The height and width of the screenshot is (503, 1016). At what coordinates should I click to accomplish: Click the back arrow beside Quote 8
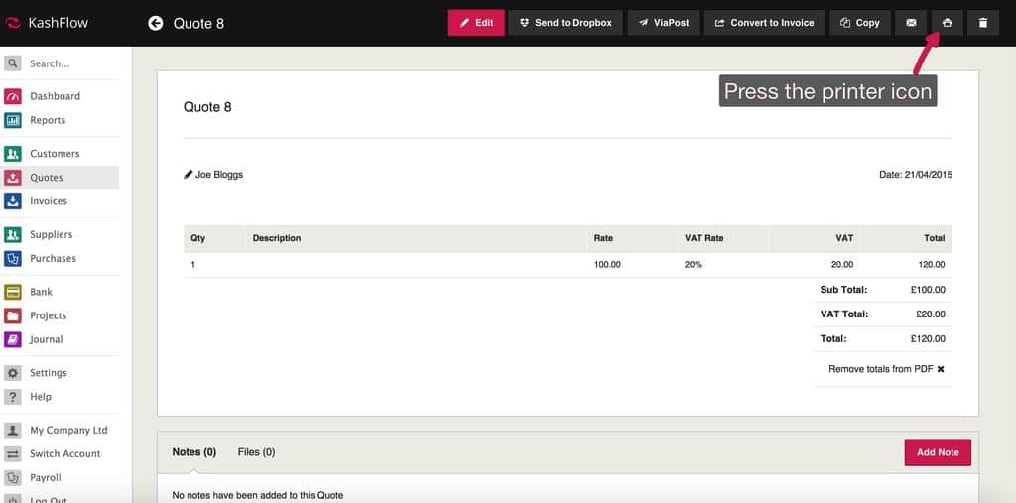(156, 23)
